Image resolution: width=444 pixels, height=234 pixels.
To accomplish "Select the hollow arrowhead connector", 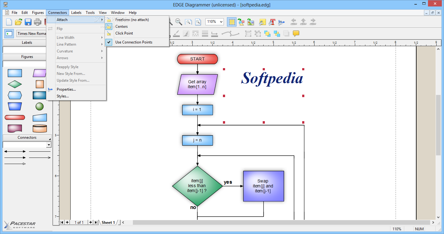I will click(x=15, y=164).
